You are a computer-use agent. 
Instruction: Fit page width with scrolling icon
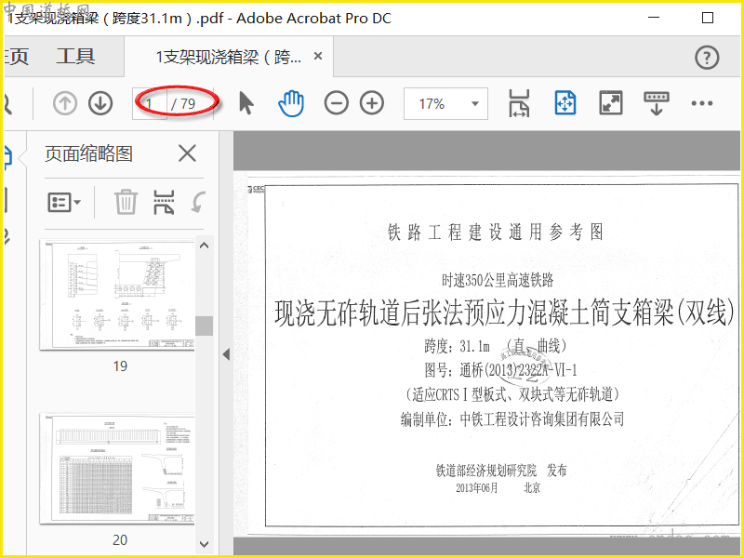(x=519, y=103)
